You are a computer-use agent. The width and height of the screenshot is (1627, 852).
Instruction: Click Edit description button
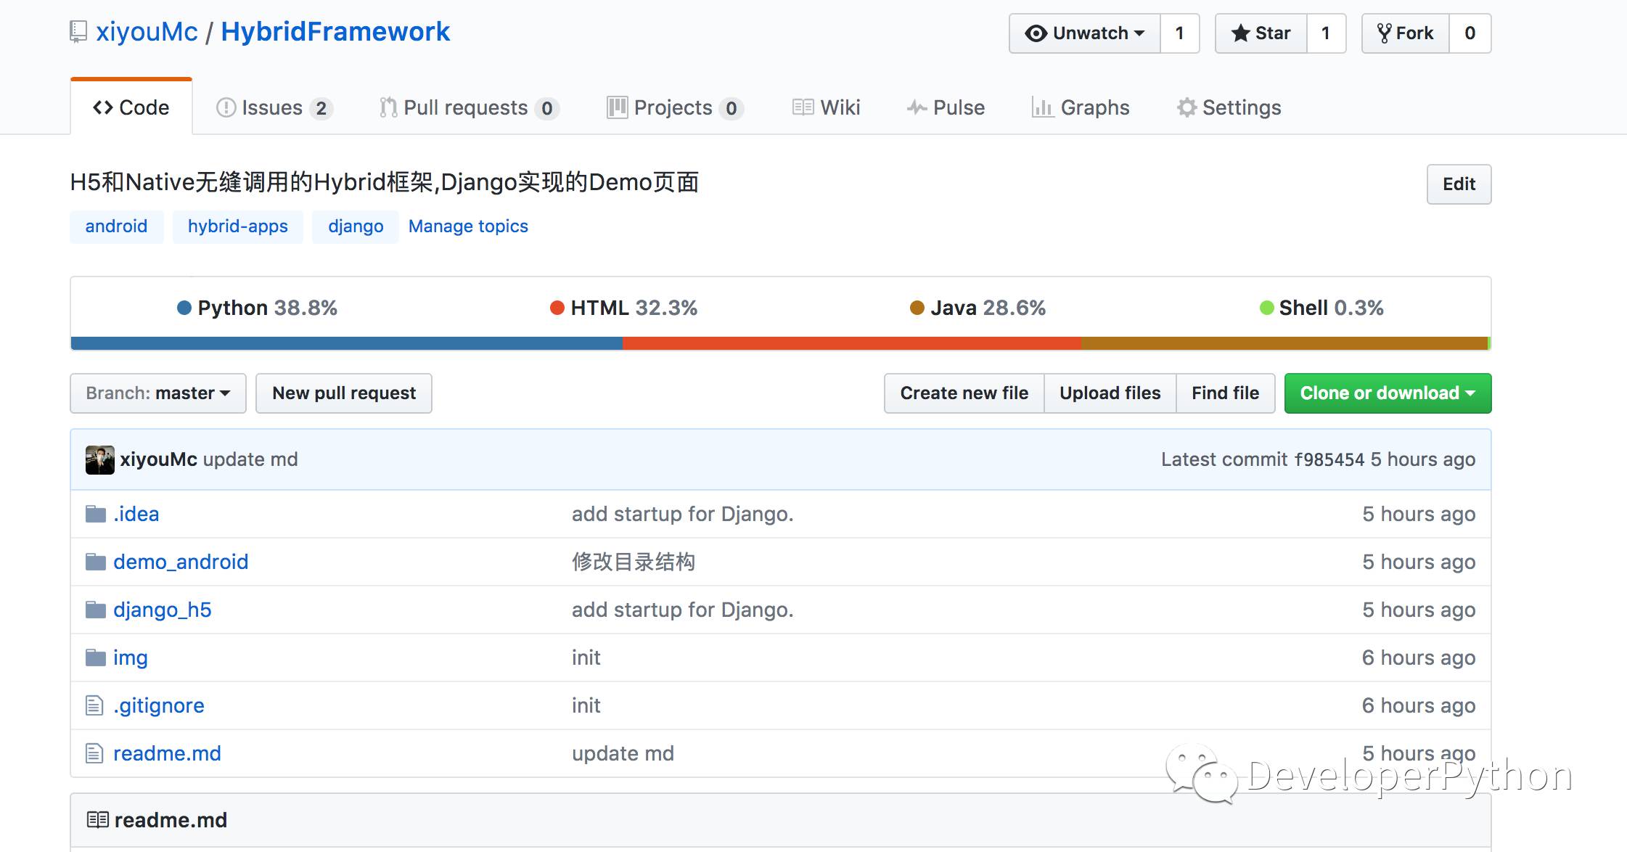point(1459,184)
